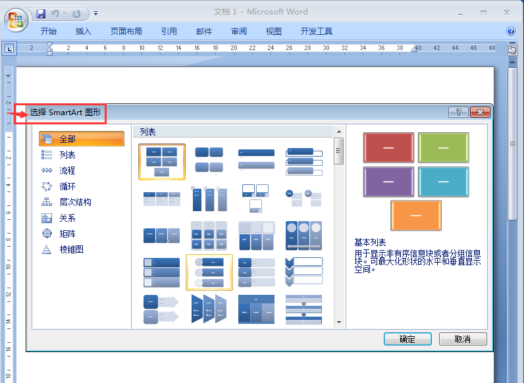Screen dimensions: 524x383
Task: Click the layout gallery scrollbar thumb
Action: pyautogui.click(x=338, y=151)
